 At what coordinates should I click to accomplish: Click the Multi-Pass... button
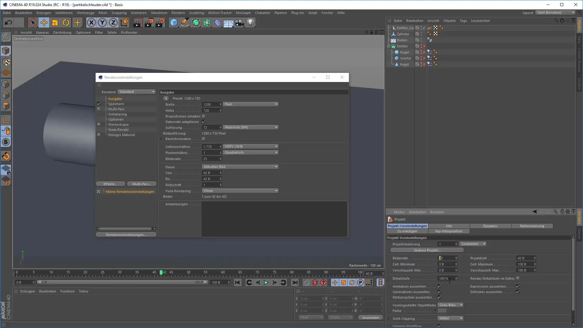tap(142, 184)
